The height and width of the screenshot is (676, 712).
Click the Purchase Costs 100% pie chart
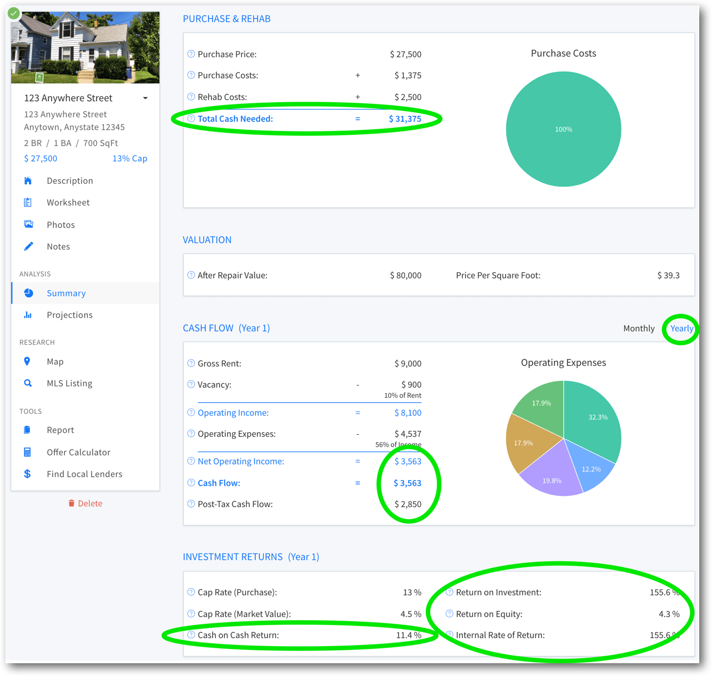coord(563,129)
